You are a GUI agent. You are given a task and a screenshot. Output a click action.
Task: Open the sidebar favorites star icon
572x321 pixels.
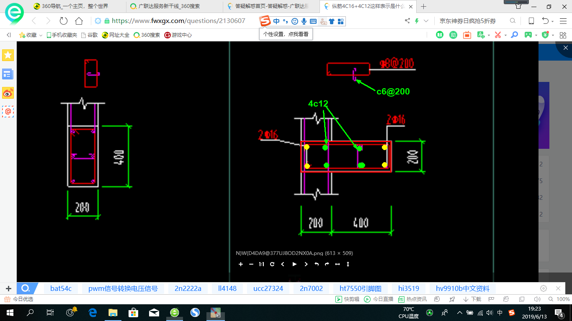[x=8, y=55]
